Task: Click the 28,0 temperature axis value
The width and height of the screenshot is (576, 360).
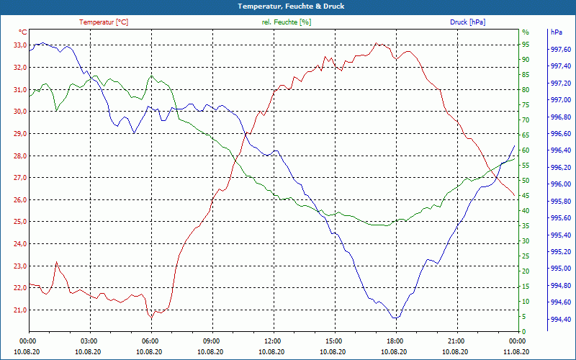Action: click(20, 156)
